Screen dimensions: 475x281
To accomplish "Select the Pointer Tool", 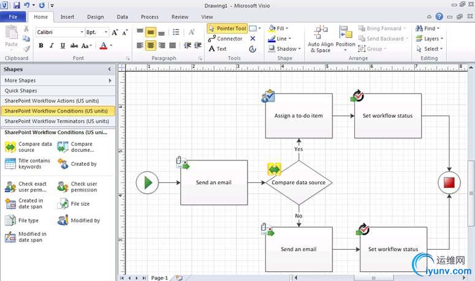I will pos(227,28).
